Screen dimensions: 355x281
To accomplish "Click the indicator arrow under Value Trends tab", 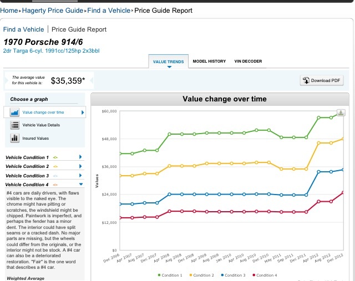I will click(x=169, y=67).
